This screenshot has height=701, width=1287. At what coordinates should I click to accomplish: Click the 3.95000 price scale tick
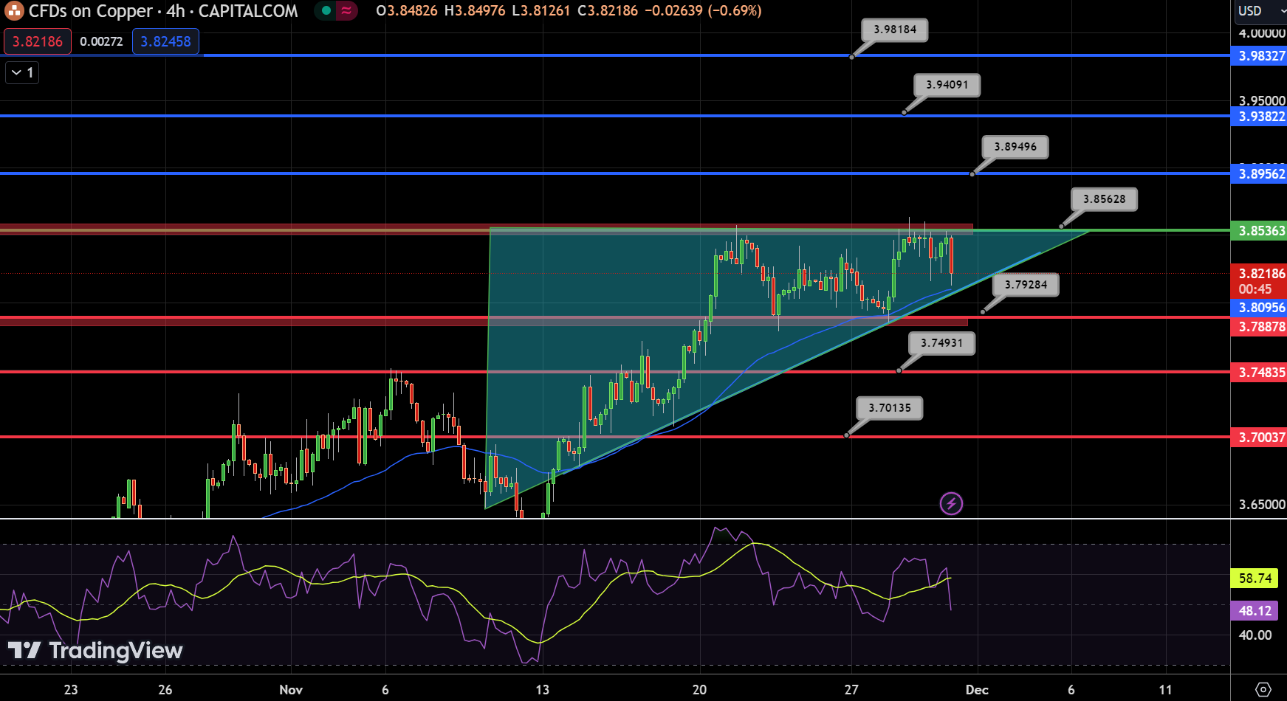pos(1262,100)
